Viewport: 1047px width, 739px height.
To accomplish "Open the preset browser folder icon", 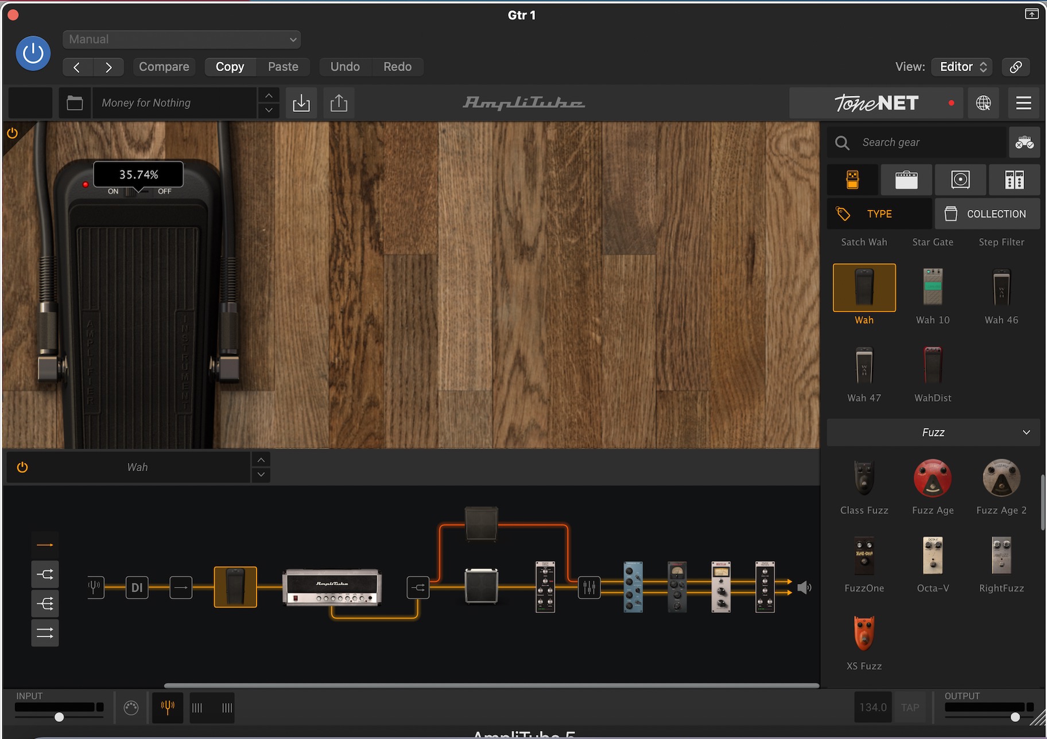I will click(75, 103).
